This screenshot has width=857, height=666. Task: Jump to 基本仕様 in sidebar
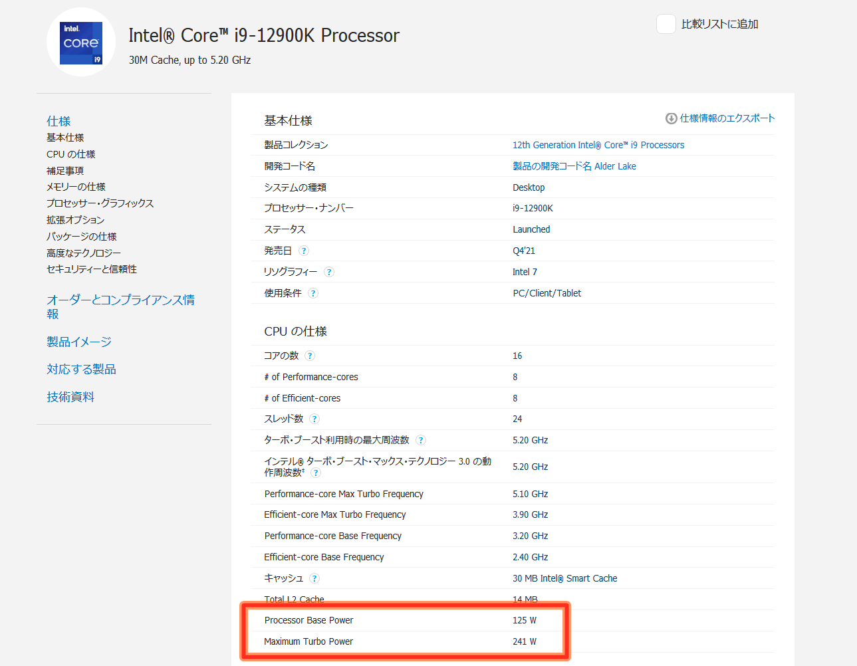pos(65,138)
